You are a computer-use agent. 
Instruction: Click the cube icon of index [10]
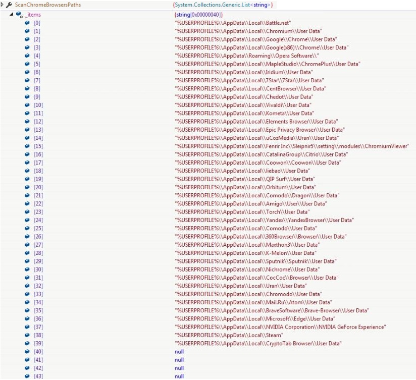pyautogui.click(x=27, y=105)
